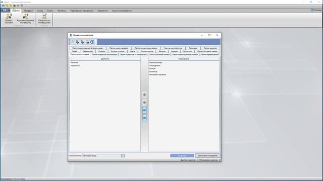The height and width of the screenshot is (181, 323).
Task: Select the Валюты tab in dialog
Action: (162, 51)
